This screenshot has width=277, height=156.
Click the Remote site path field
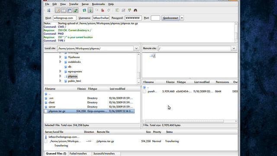click(x=194, y=49)
